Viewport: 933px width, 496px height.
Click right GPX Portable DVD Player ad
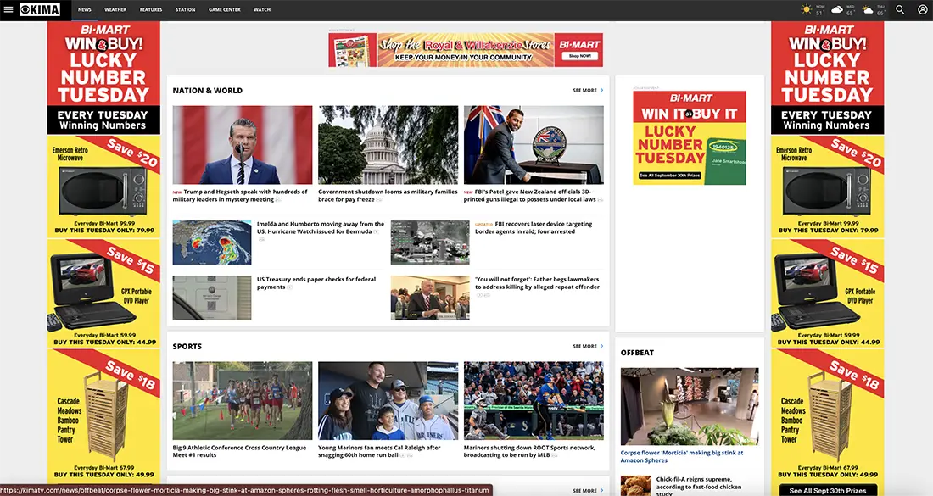click(827, 293)
